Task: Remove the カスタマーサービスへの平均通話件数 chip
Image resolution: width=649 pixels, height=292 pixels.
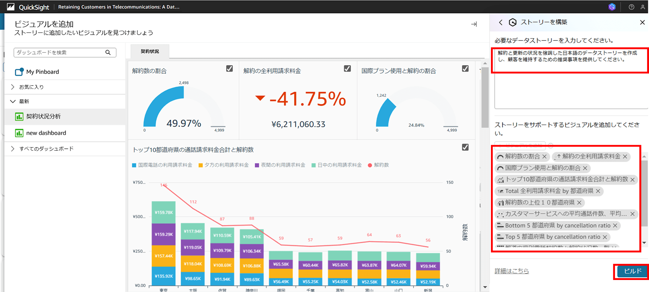Action: coord(632,214)
